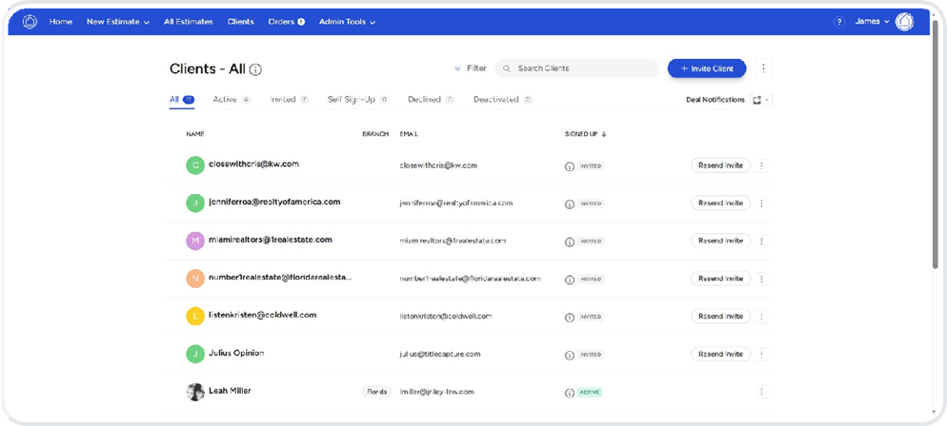This screenshot has height=426, width=947.
Task: Switch to the Active tab
Action: point(232,100)
